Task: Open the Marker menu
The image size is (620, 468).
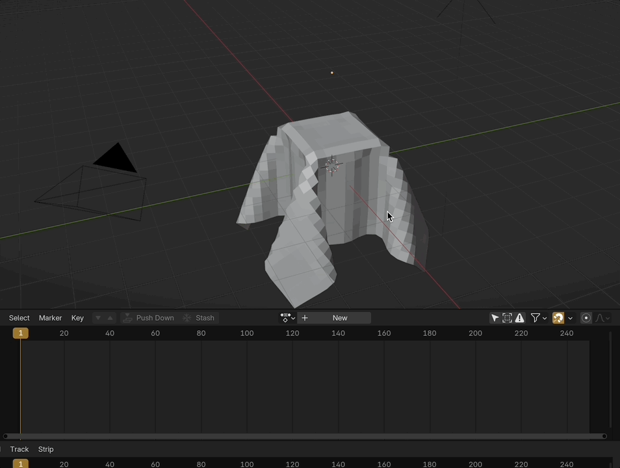Action: 50,318
